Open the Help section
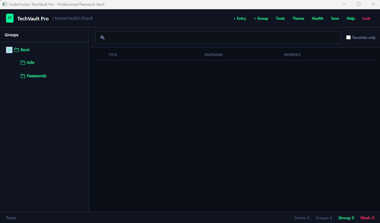The width and height of the screenshot is (380, 223). tap(350, 18)
